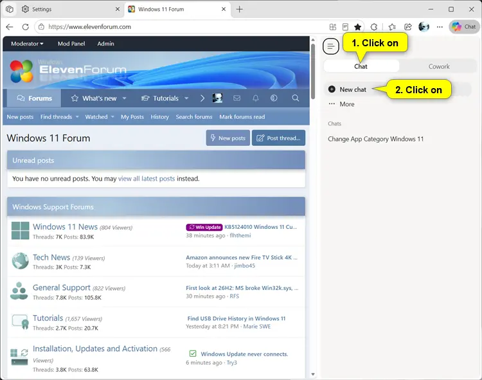Select the Windows 11 Forum browser tab

pos(177,9)
